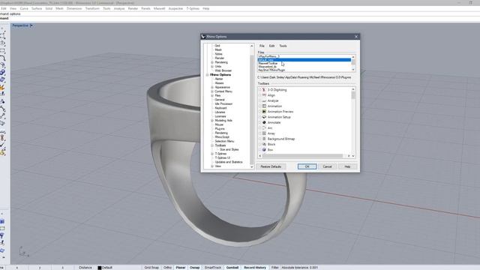Viewport: 480px width, 270px height.
Task: Toggle Ortho mode in status bar
Action: click(x=167, y=268)
